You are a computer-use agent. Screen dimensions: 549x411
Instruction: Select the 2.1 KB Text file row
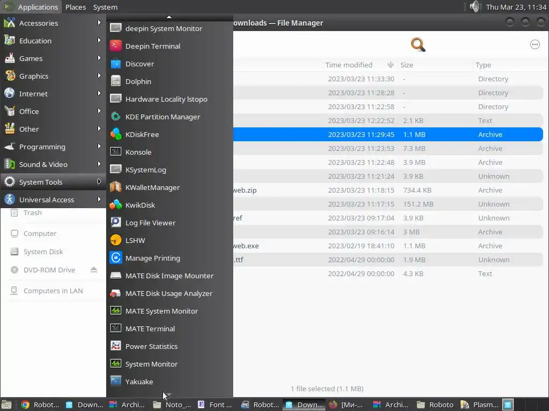coord(388,120)
